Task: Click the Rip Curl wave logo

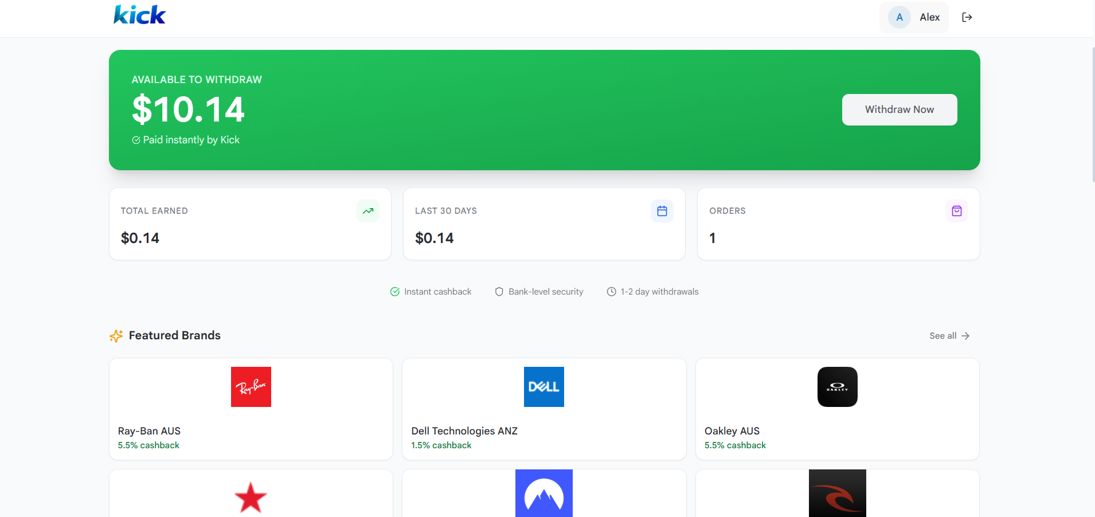Action: 838,493
